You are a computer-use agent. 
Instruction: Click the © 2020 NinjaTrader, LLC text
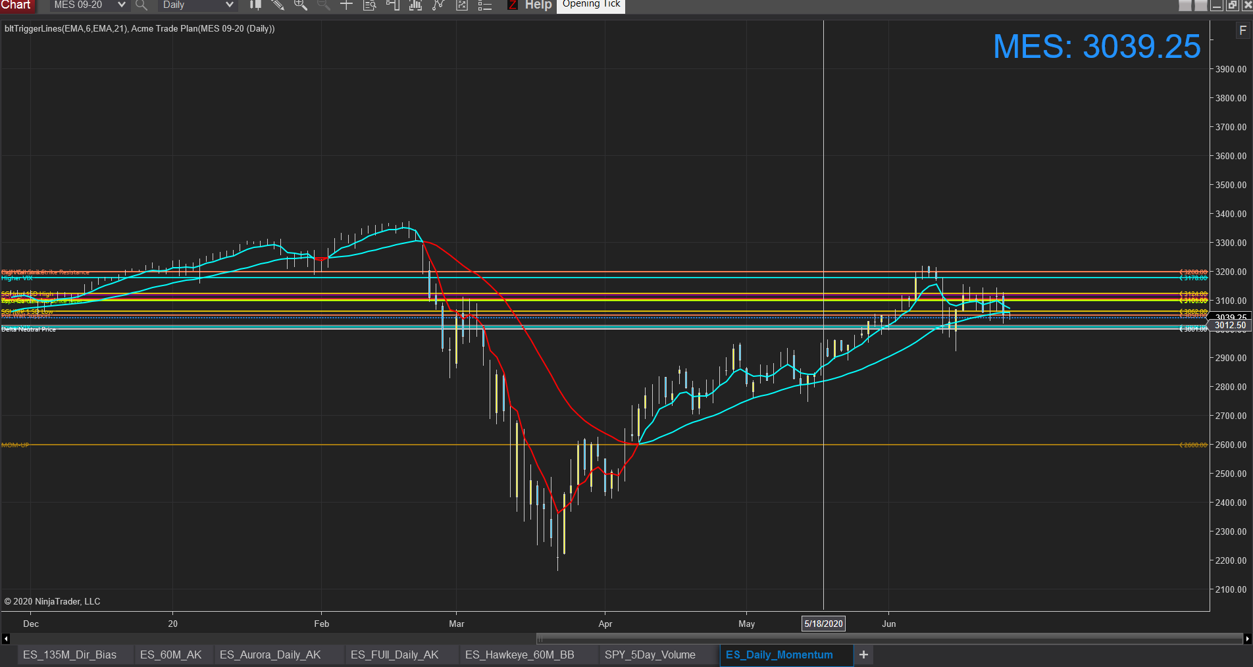pyautogui.click(x=53, y=601)
